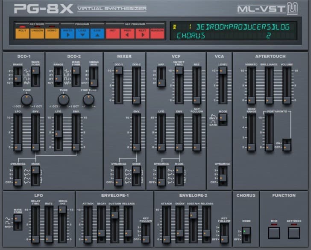Click the RANDOM program button
The width and height of the screenshot is (311, 250).
(157, 33)
